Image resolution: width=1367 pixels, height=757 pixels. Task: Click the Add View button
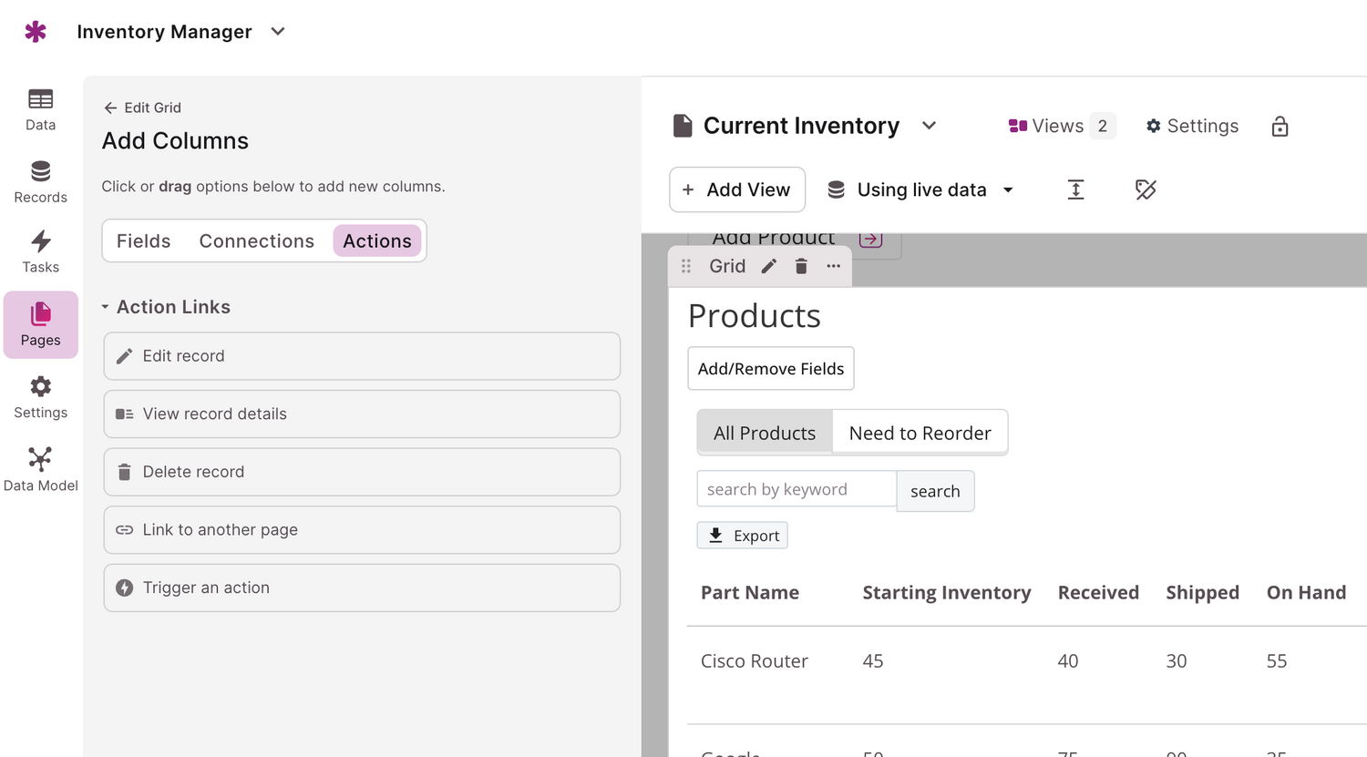736,189
